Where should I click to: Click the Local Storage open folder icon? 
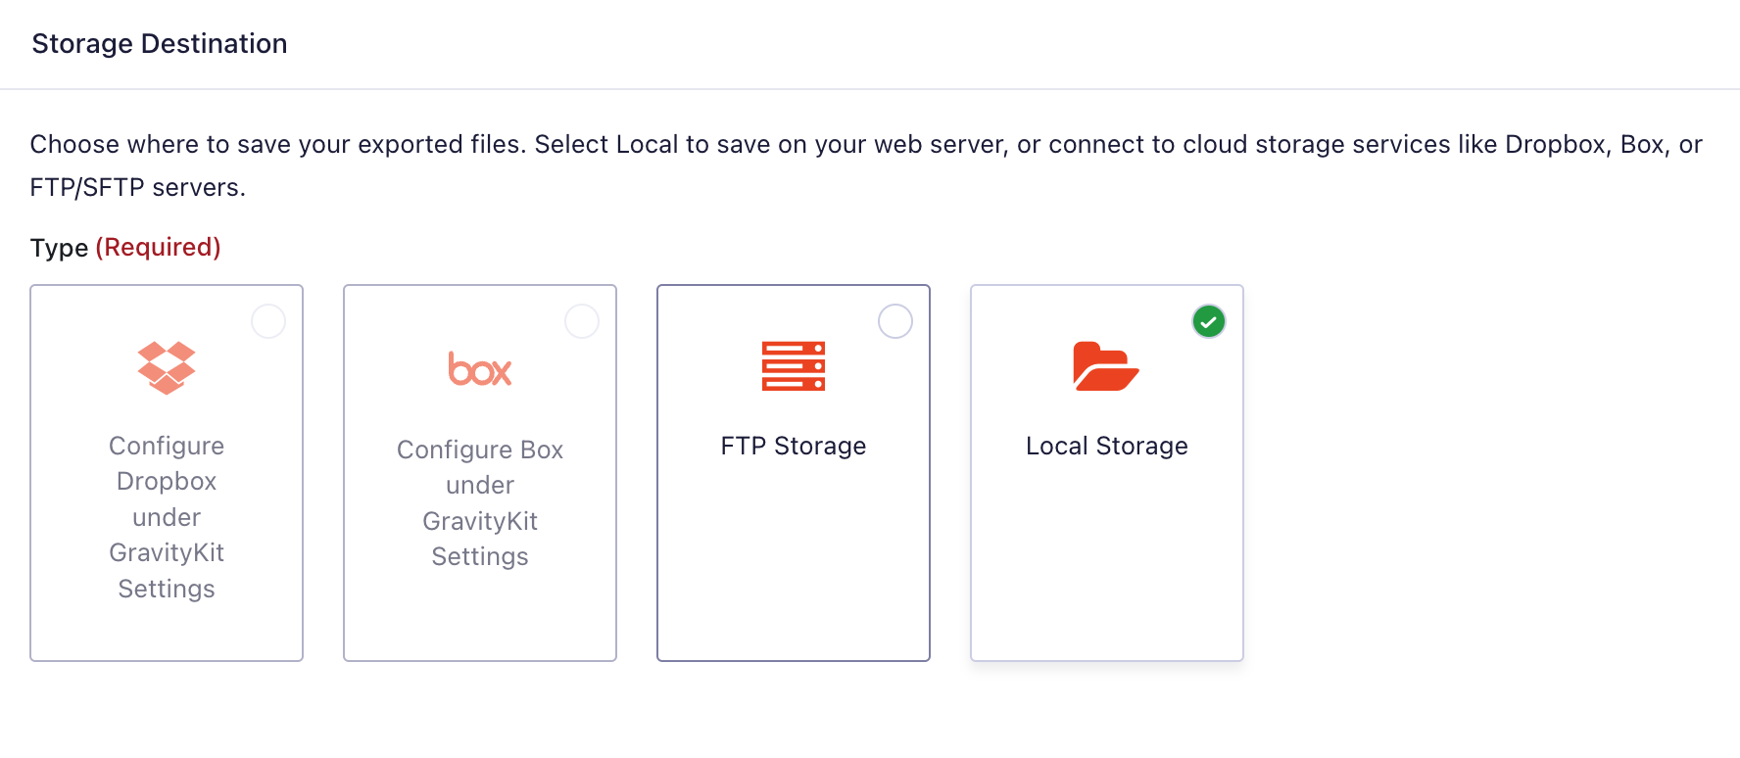tap(1106, 366)
